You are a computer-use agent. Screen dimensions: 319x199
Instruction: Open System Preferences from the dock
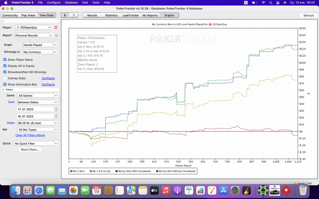click(235, 190)
